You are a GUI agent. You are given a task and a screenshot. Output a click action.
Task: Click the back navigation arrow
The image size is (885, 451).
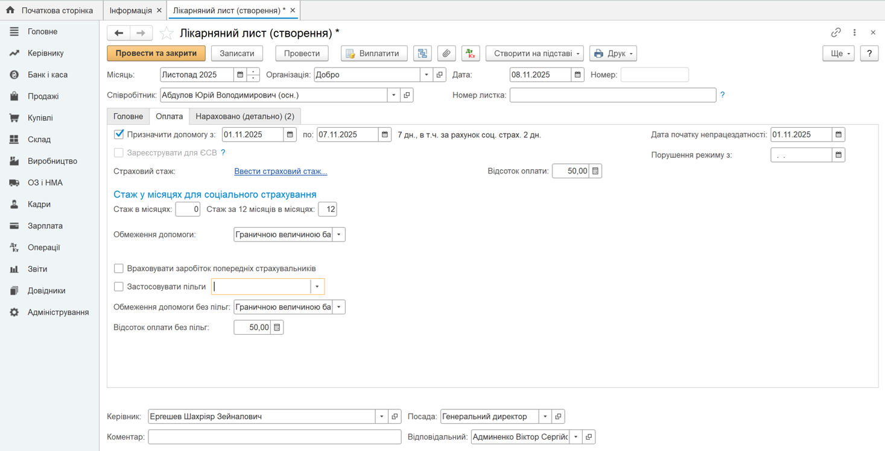[119, 33]
